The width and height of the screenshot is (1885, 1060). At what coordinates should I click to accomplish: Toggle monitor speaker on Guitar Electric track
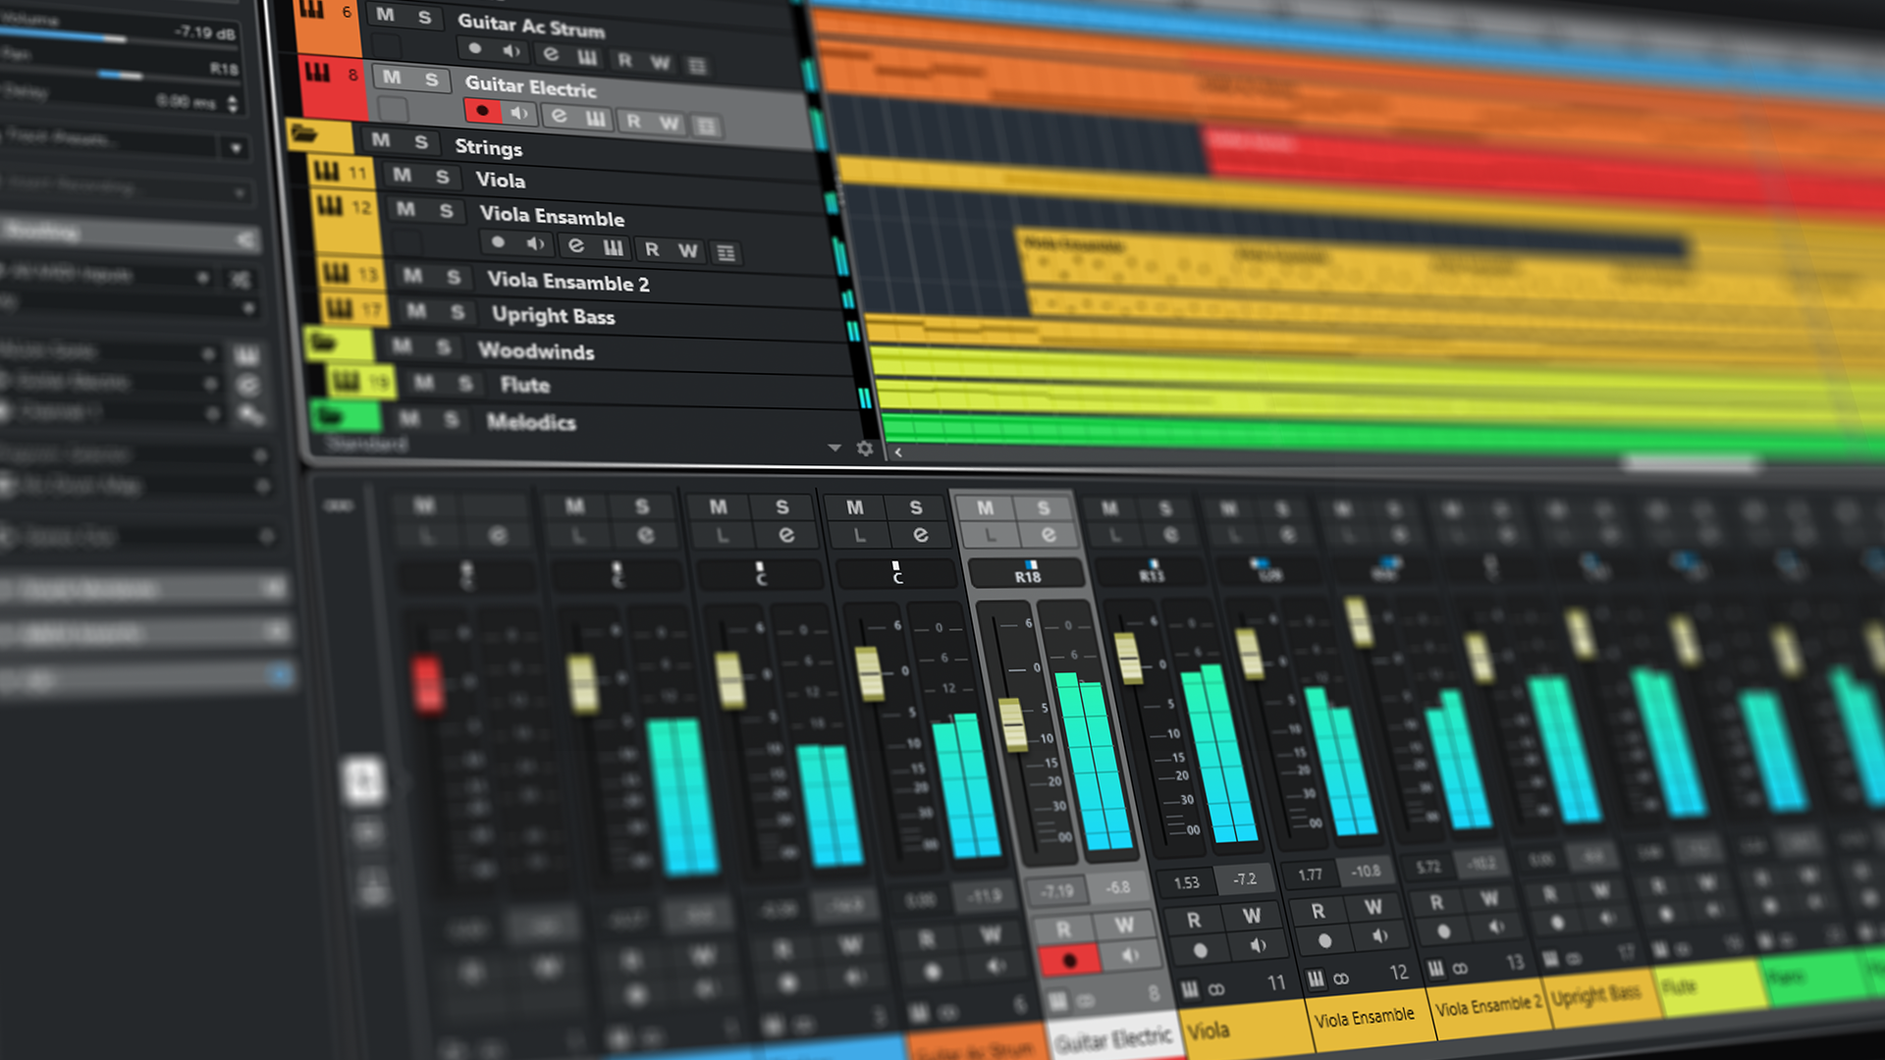point(520,114)
